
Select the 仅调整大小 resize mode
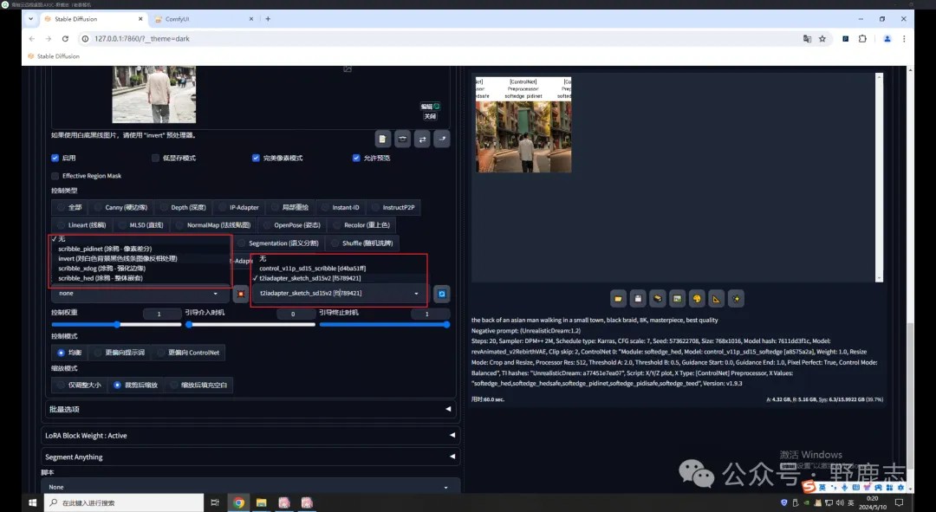tap(79, 385)
